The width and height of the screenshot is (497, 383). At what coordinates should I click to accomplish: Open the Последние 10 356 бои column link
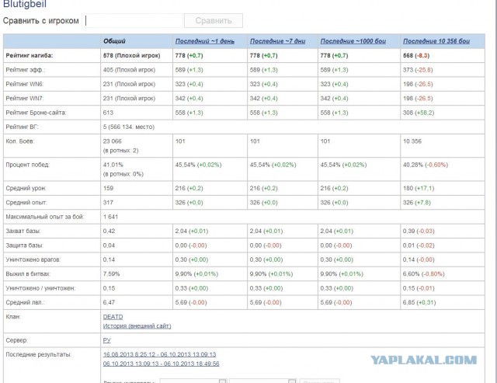pos(436,41)
